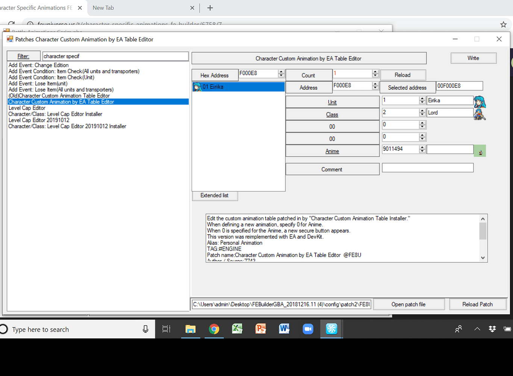Select 01 Eirika entry in address list
This screenshot has width=513, height=376.
point(238,87)
